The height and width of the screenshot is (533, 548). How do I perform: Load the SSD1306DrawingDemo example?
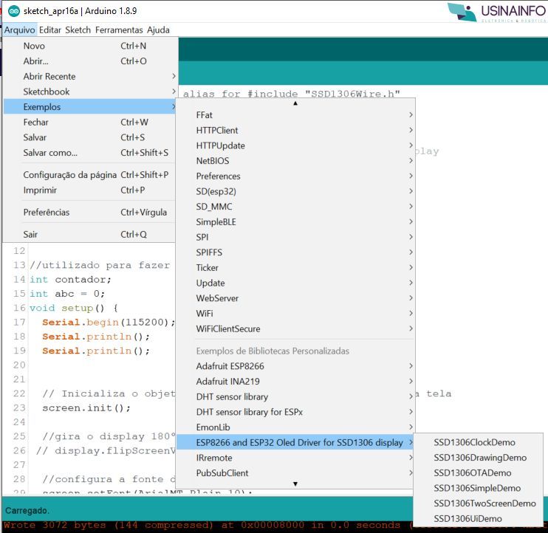pos(478,458)
